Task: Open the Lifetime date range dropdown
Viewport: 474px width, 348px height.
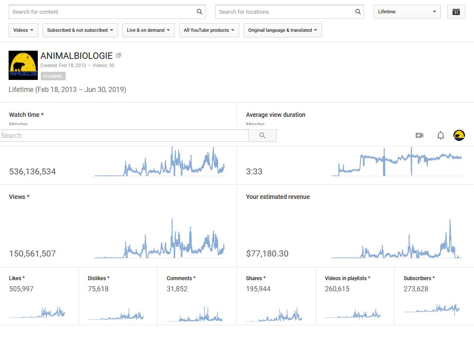Action: pos(407,12)
